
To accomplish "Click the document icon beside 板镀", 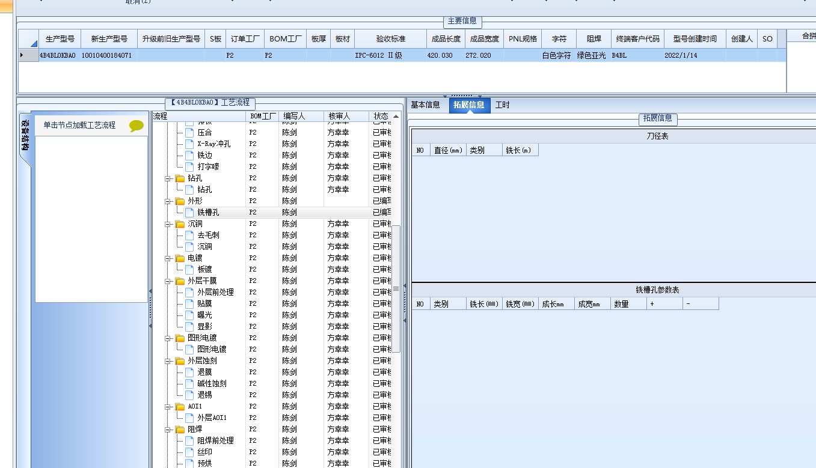I will [x=189, y=269].
